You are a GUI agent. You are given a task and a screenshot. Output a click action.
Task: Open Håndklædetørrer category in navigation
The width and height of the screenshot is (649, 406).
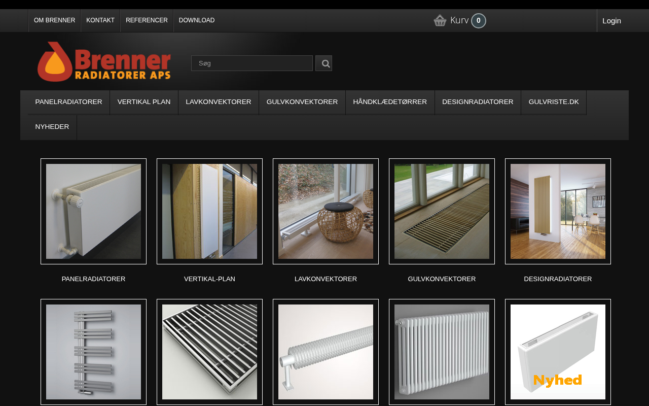[x=390, y=102]
